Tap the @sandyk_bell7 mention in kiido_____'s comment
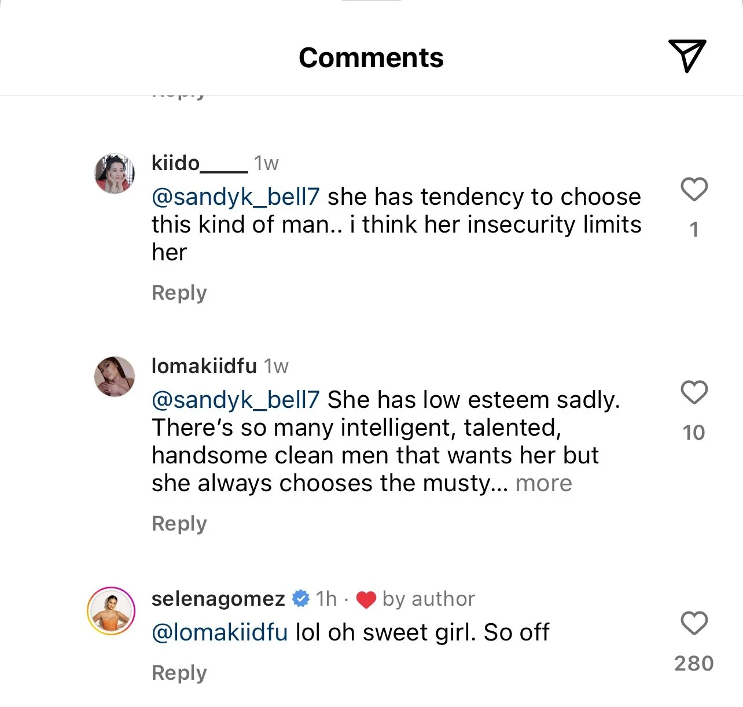Image resolution: width=743 pixels, height=707 pixels. tap(235, 197)
